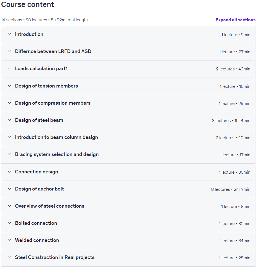Click the "Design of tension members" title
The height and width of the screenshot is (267, 256).
click(46, 86)
